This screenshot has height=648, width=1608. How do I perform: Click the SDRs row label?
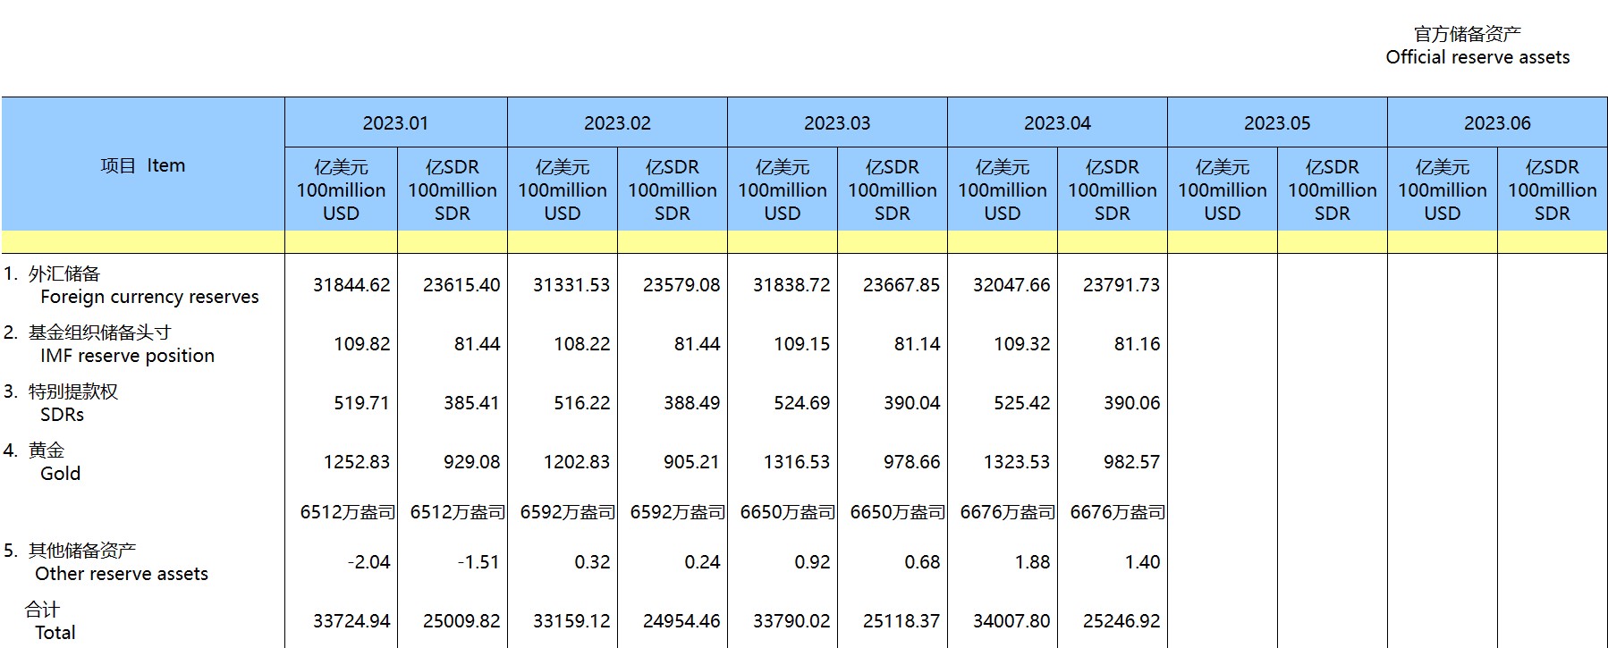click(x=62, y=415)
